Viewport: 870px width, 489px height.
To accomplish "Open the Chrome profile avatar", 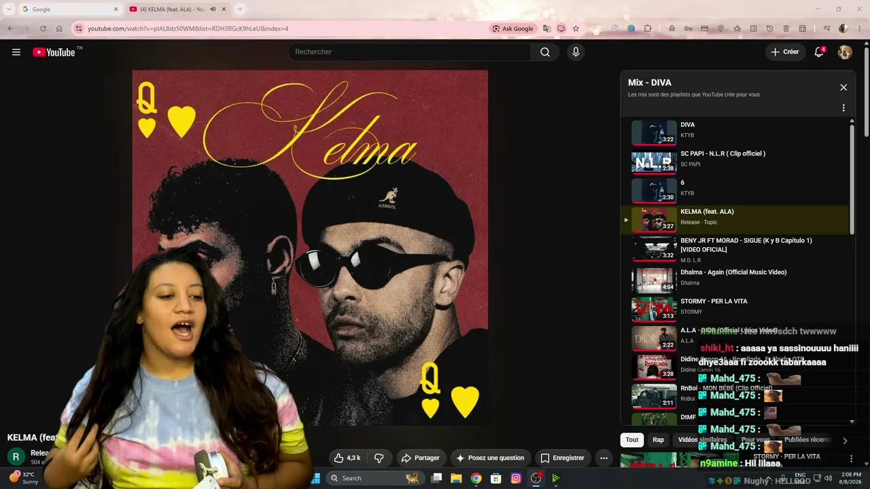I will pyautogui.click(x=843, y=29).
